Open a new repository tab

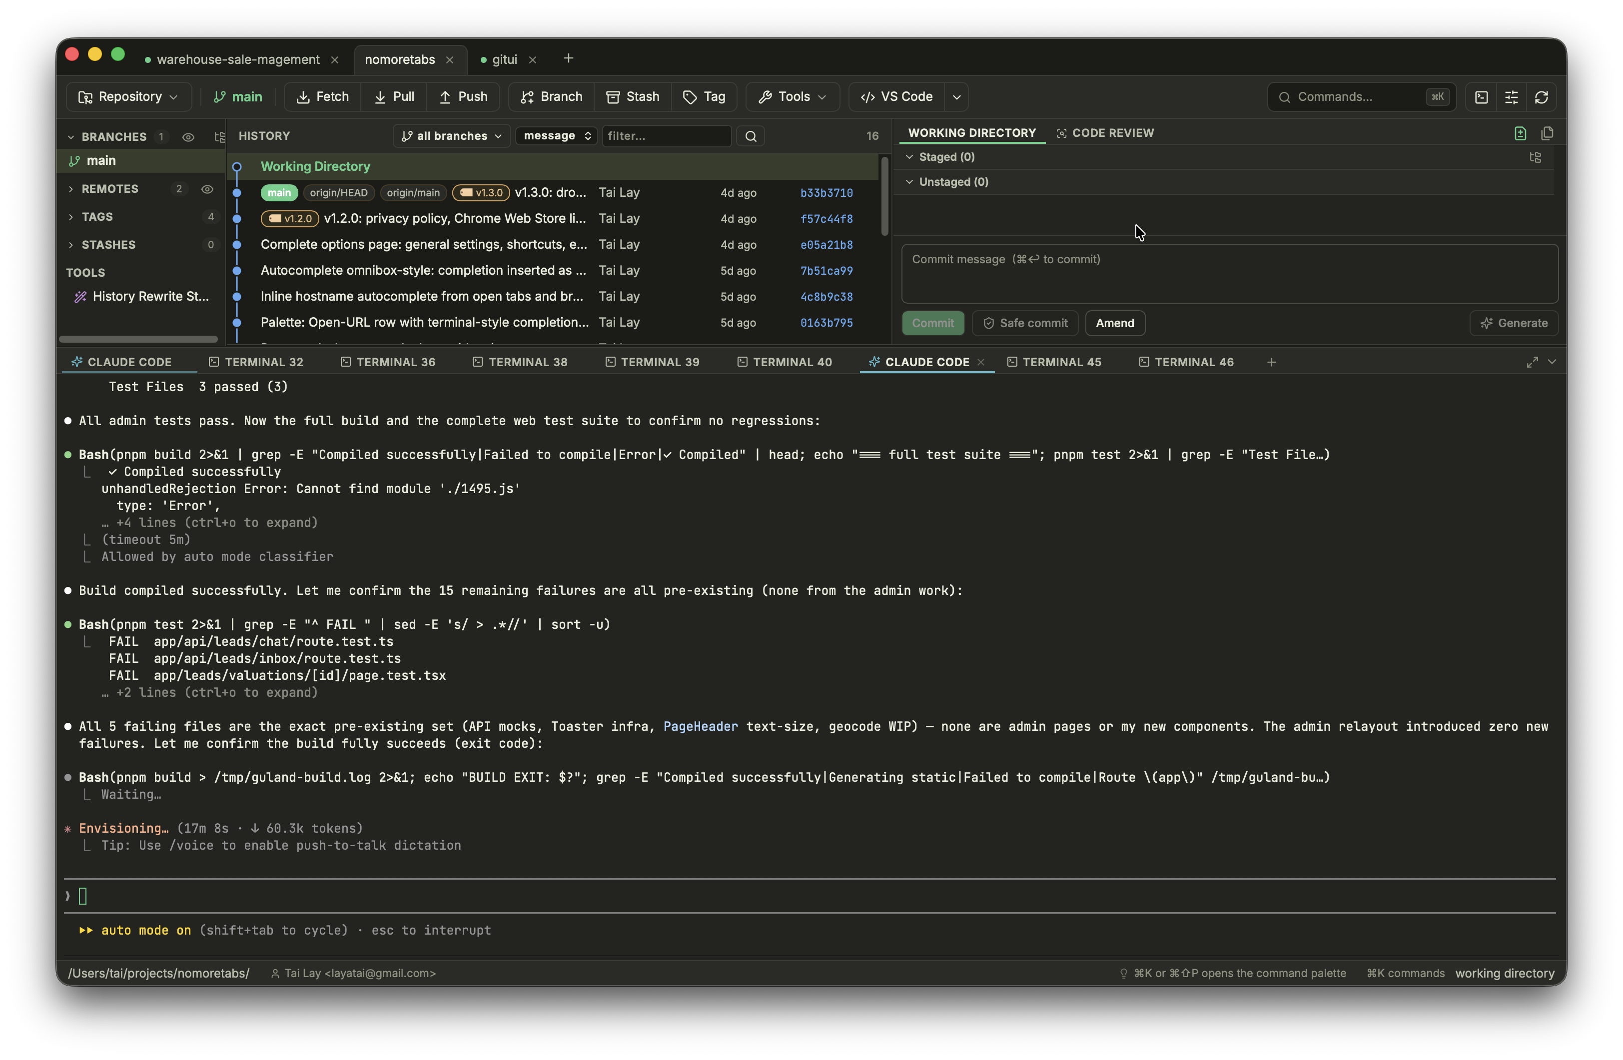click(x=568, y=58)
